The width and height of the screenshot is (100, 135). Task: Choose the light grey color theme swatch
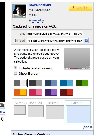[x=20, y=83]
